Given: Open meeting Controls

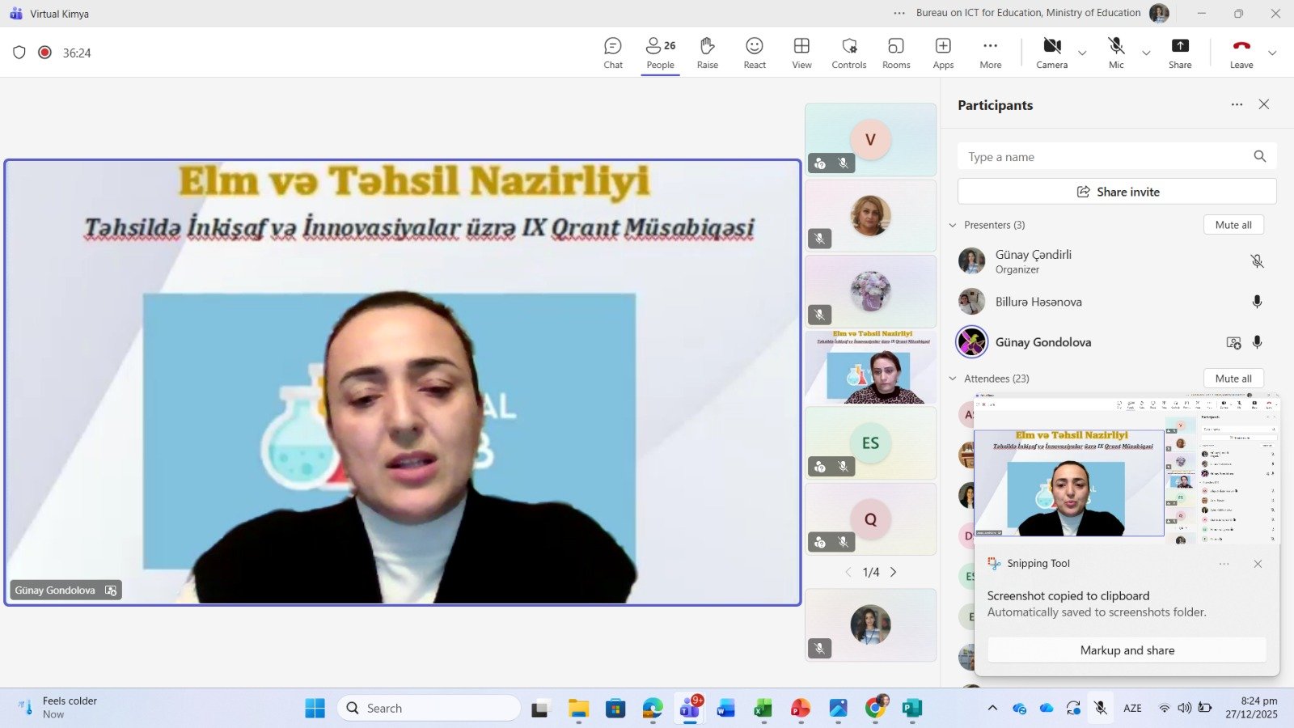Looking at the screenshot, I should [848, 53].
